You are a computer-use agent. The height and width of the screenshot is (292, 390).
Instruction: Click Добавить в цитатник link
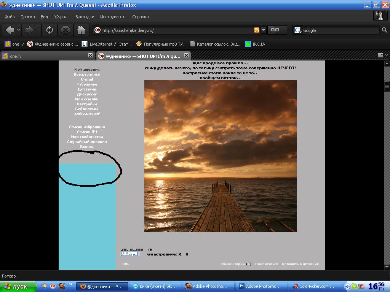point(300,264)
